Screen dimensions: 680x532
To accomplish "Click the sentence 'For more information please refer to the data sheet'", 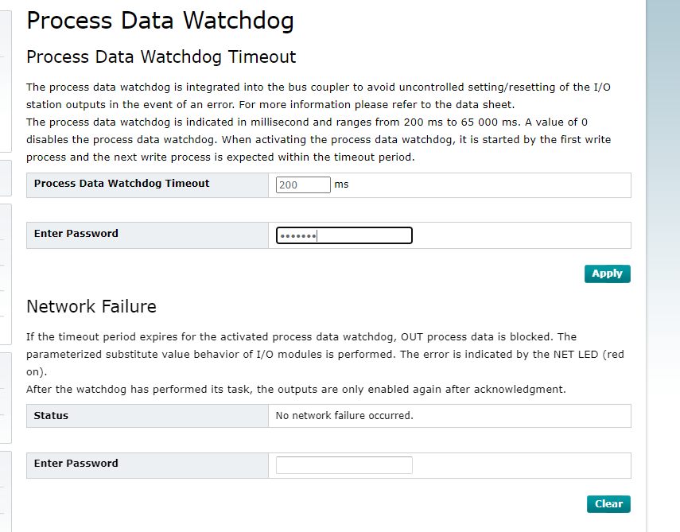I will [x=376, y=104].
